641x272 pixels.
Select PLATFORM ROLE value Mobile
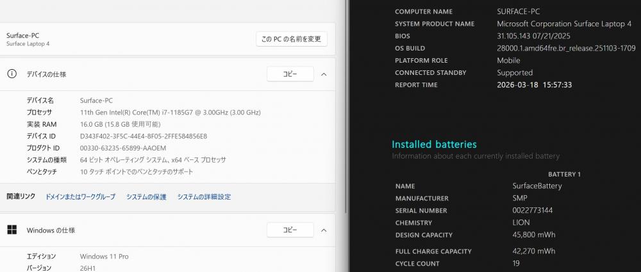[x=508, y=60]
